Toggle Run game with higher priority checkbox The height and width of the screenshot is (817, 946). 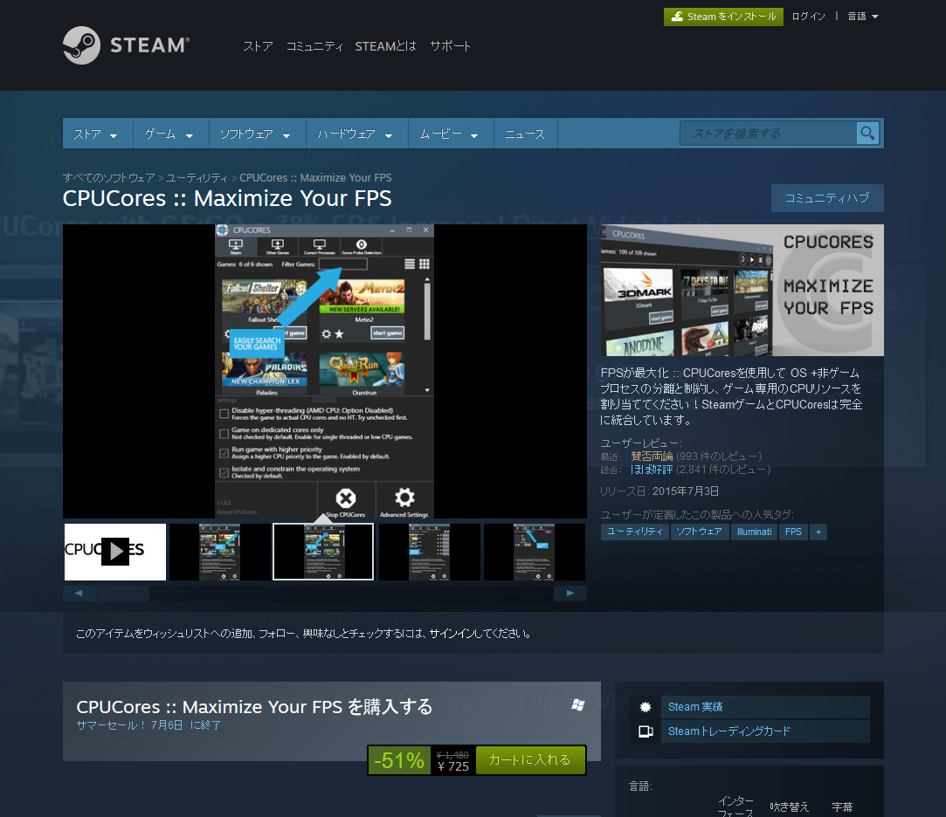pos(224,453)
